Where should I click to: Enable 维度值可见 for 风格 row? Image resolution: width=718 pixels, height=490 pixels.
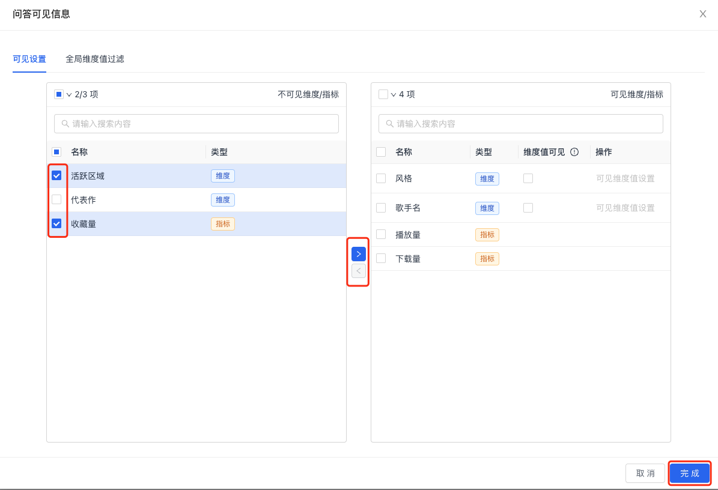point(528,178)
